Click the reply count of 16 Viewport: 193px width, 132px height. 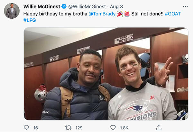pos(35,128)
